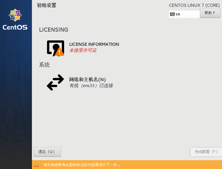Click the 退出 (Q) button
The width and height of the screenshot is (222, 169).
(x=47, y=152)
